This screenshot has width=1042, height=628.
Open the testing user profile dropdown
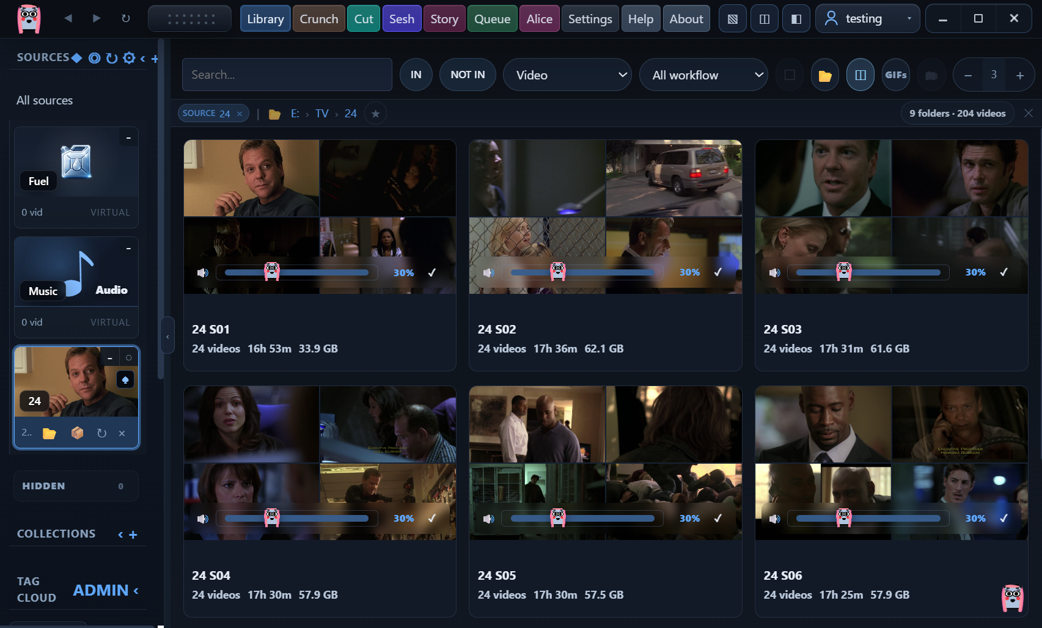click(868, 19)
